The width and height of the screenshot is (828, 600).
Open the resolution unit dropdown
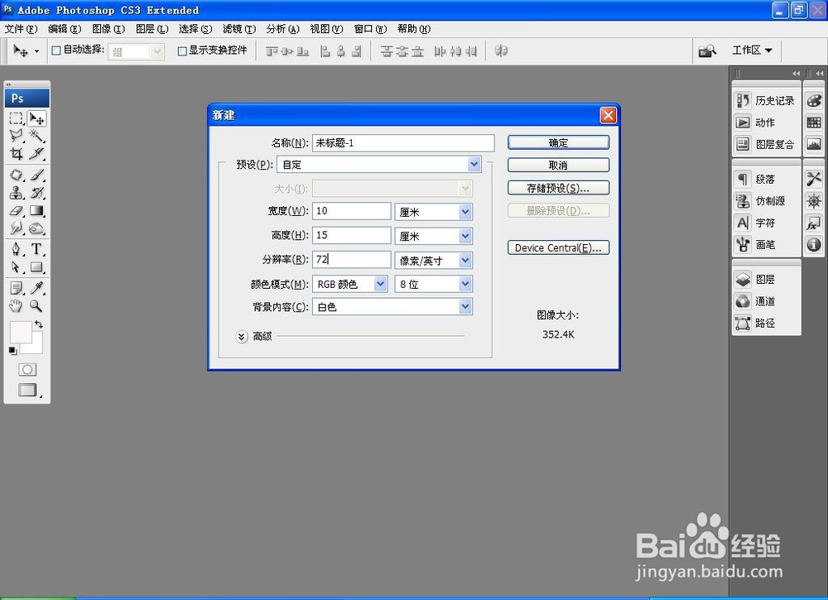434,260
